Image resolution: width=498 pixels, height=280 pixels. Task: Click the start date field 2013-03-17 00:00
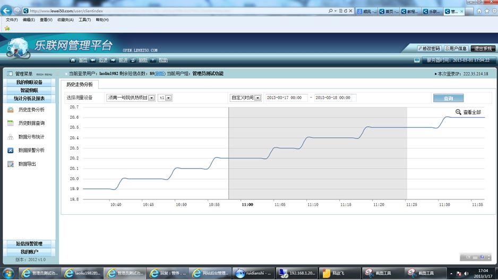pyautogui.click(x=286, y=98)
